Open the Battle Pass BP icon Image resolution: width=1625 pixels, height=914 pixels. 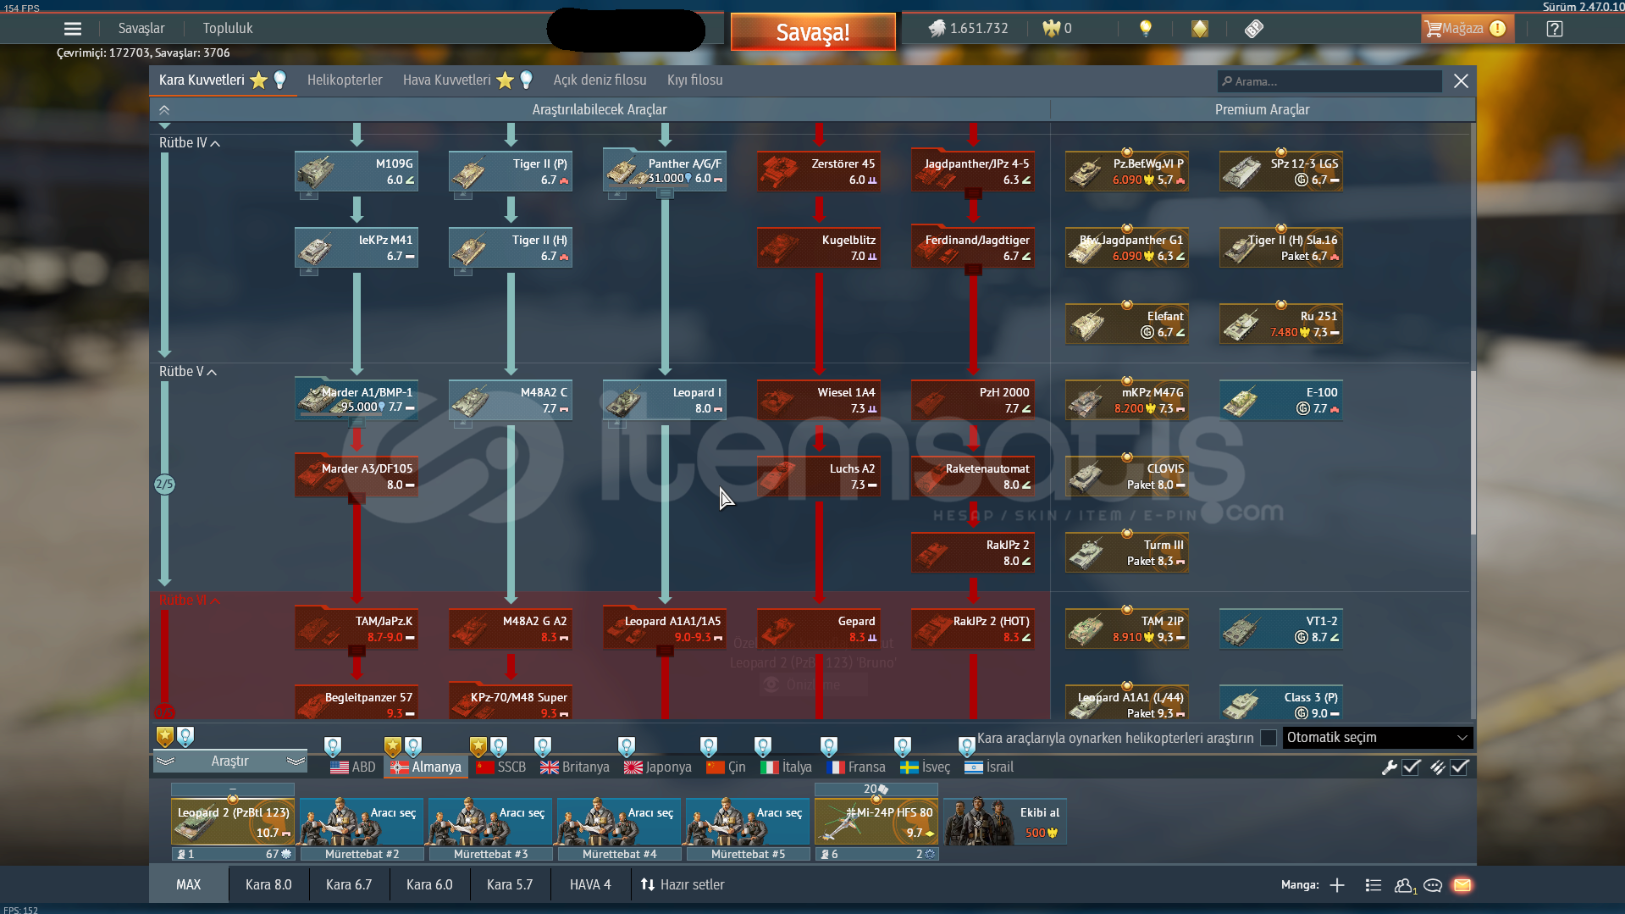[1254, 28]
